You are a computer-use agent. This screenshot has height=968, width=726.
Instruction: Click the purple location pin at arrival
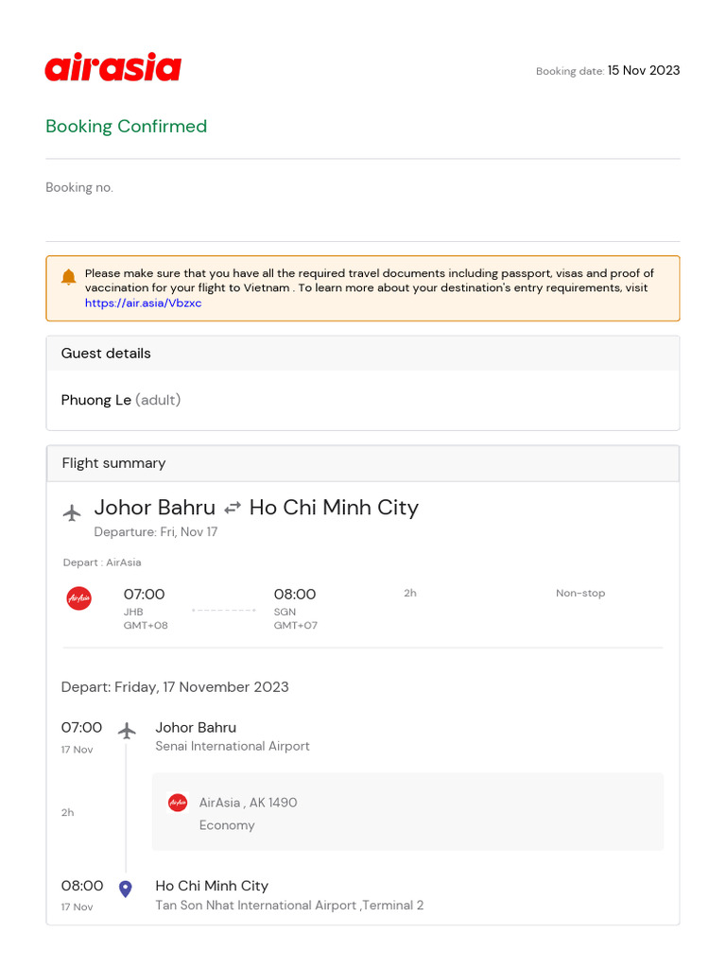point(126,889)
